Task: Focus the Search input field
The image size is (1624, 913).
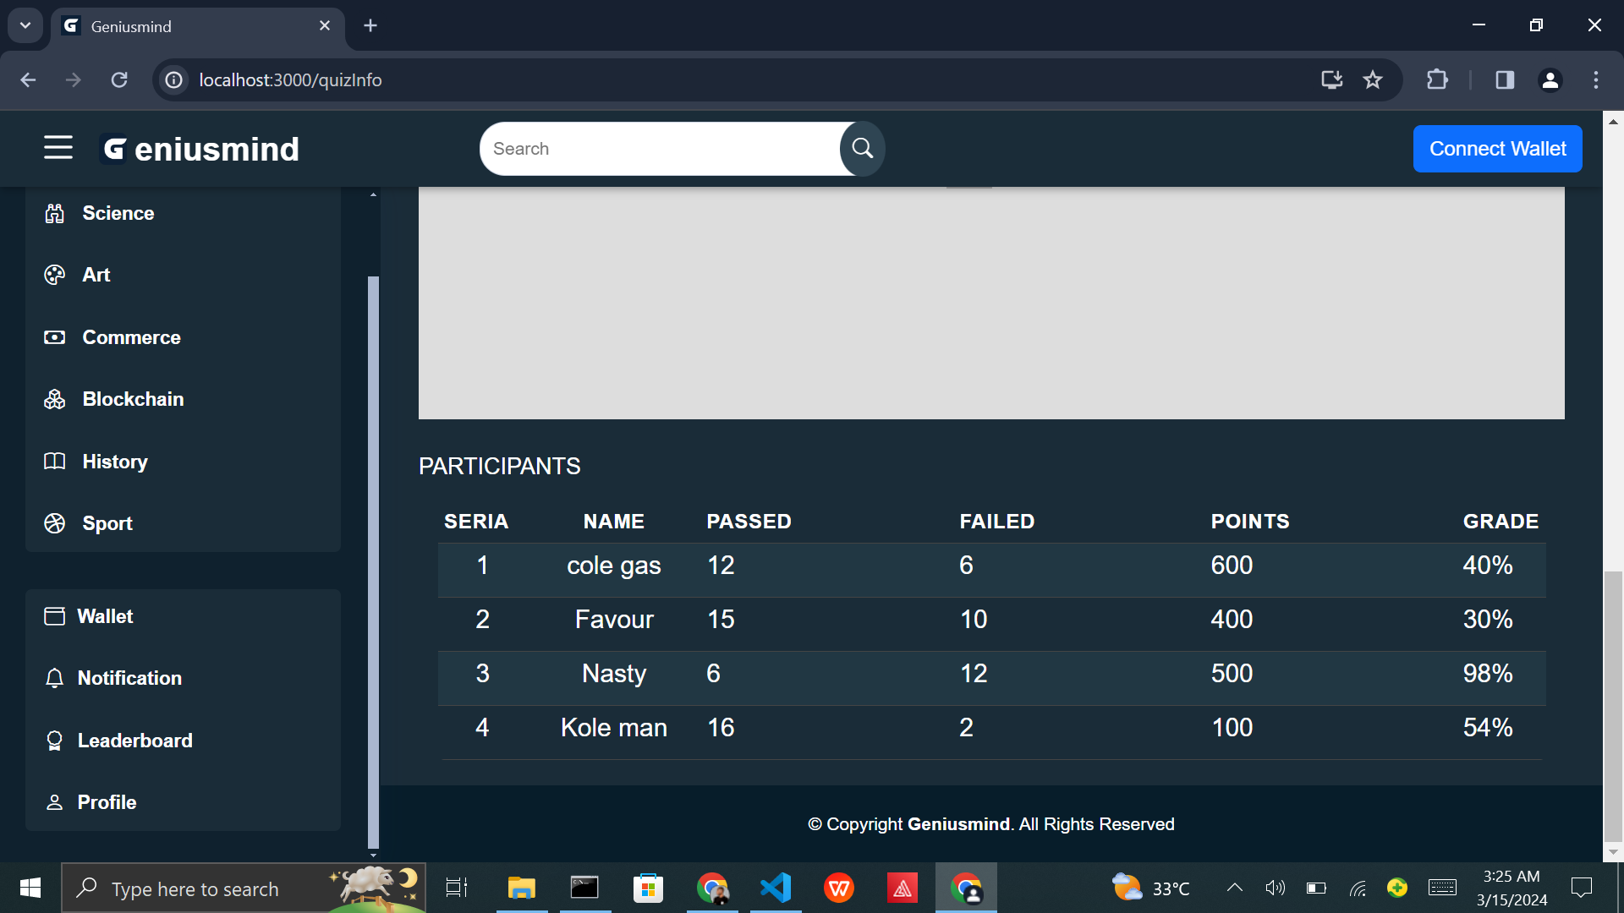Action: point(660,149)
